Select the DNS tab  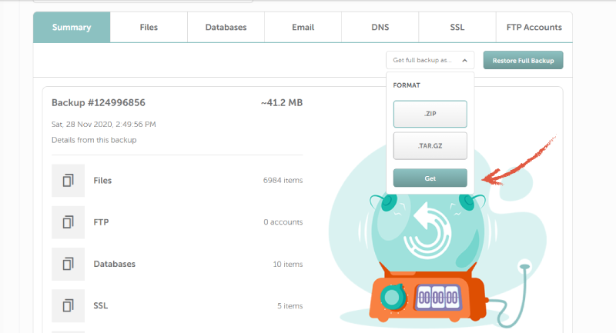380,27
